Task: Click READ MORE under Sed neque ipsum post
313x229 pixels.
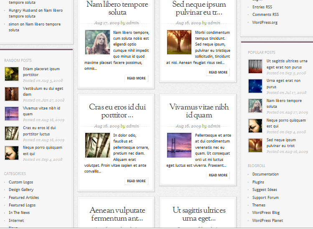Action: (218, 72)
